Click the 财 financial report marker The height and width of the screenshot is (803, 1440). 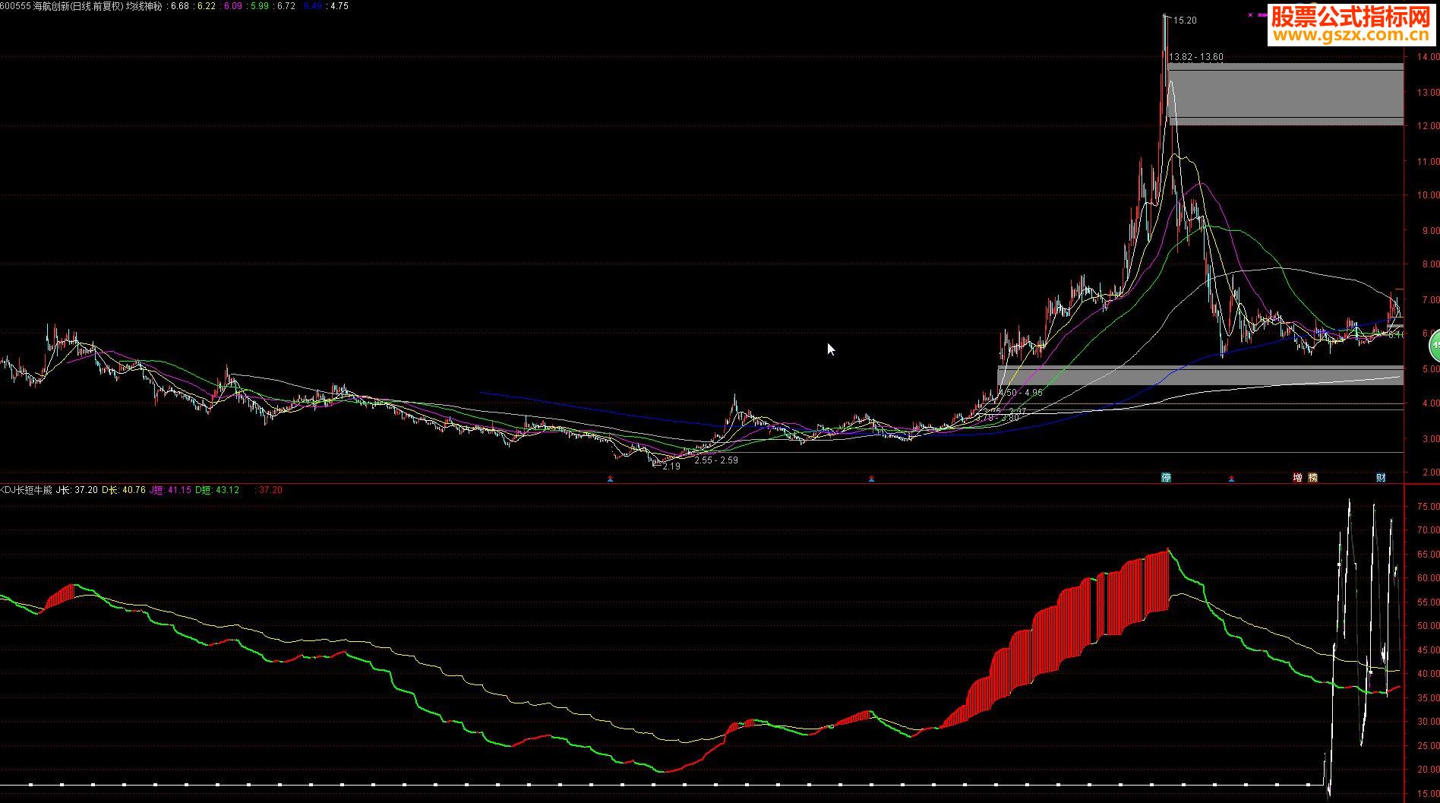(x=1382, y=477)
